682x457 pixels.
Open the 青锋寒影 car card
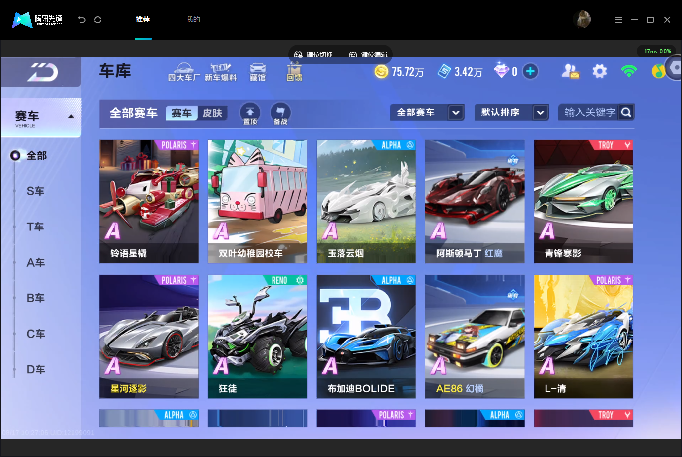point(584,201)
